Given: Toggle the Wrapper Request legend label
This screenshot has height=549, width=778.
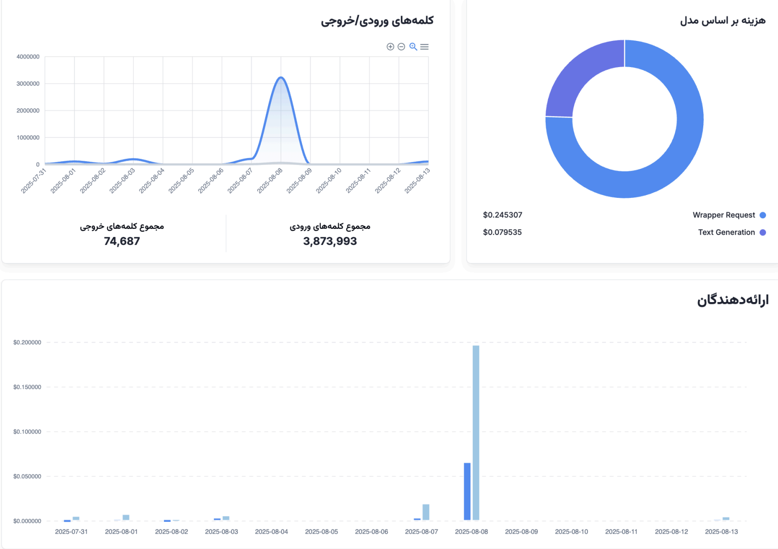Looking at the screenshot, I should (723, 215).
